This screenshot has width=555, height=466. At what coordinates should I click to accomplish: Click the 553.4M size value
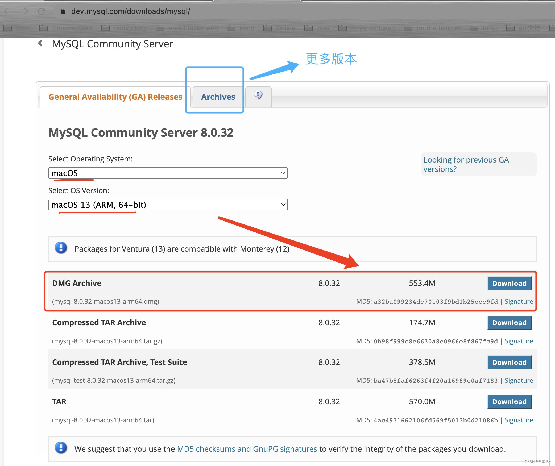pos(422,283)
